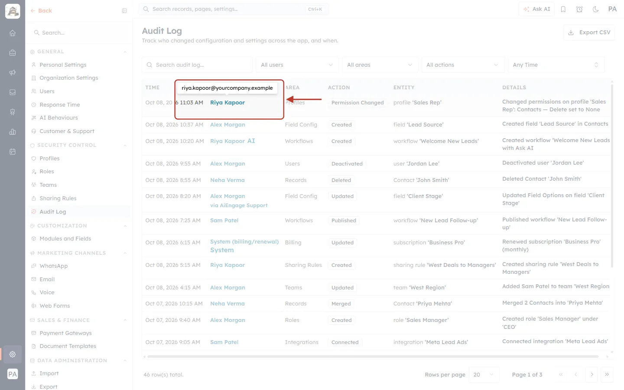Open Payment Gateways in sidebar
Viewport: 624px width, 390px height.
65,333
